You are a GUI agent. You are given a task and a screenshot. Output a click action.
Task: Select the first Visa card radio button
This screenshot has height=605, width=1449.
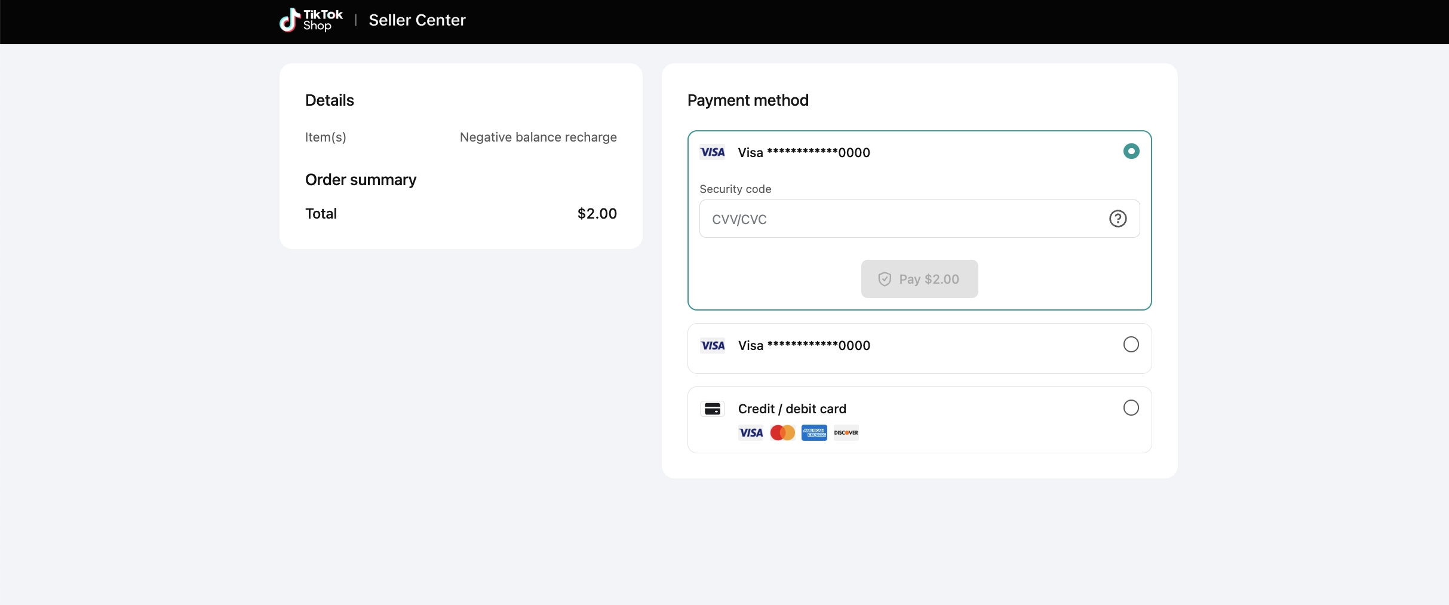pyautogui.click(x=1131, y=152)
